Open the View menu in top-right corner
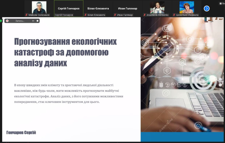 (222, 3)
